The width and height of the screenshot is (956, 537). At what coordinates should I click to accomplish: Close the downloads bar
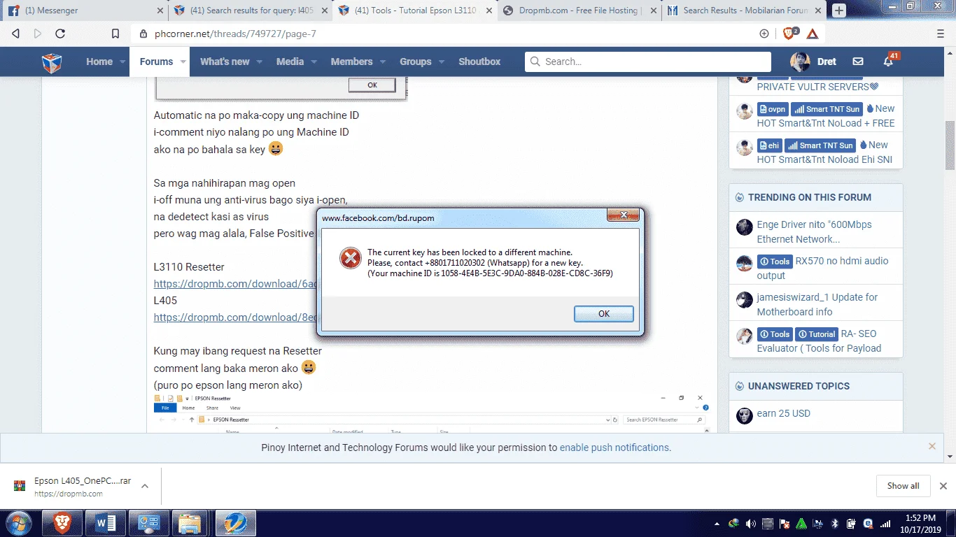click(x=943, y=486)
